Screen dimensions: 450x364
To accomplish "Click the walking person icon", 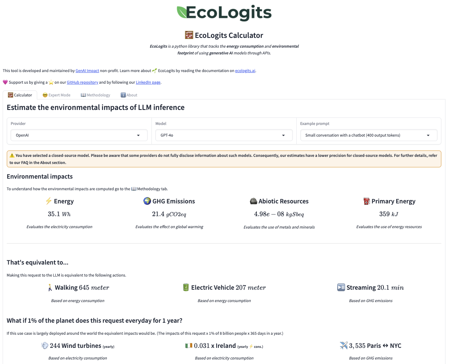I will pos(50,287).
